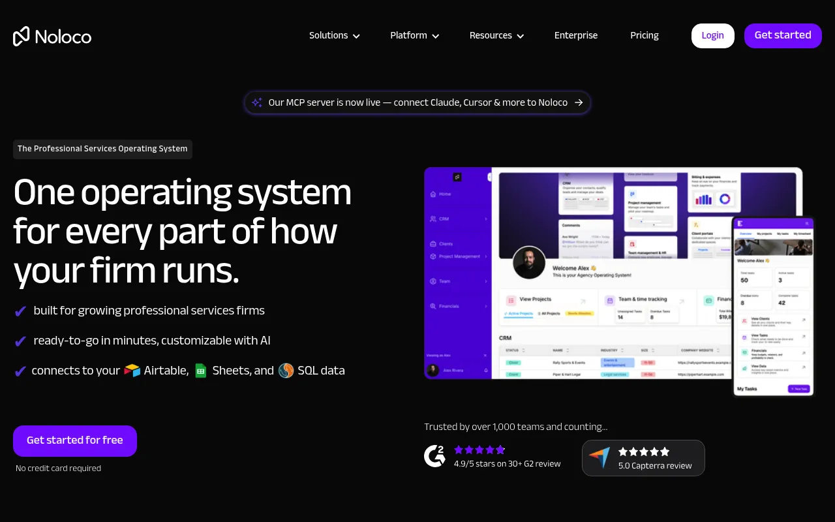Viewport: 835px width, 522px height.
Task: Click the 'Piper & Hart Legal' CRM row name
Action: (x=566, y=375)
